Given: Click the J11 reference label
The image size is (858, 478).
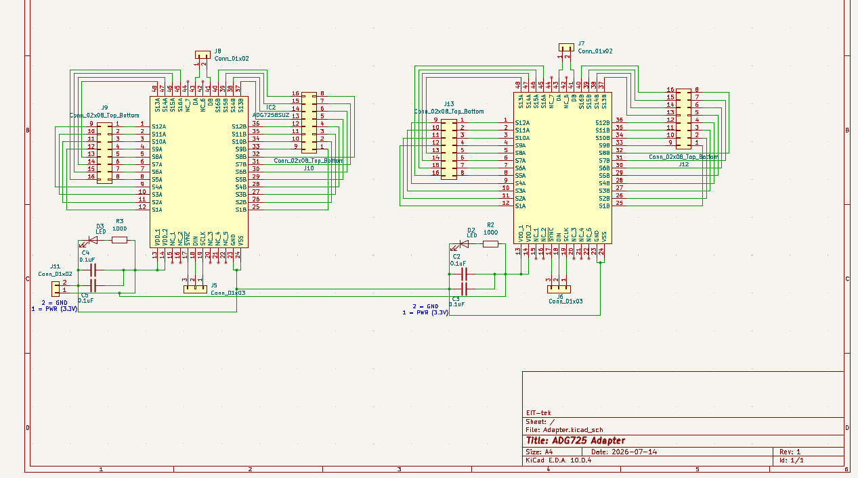Looking at the screenshot, I should pyautogui.click(x=55, y=266).
